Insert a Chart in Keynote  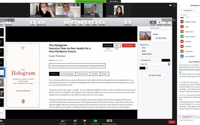73,22
